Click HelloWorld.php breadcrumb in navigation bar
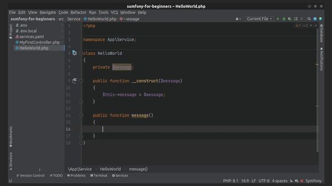The width and height of the screenshot is (332, 186). 100,19
